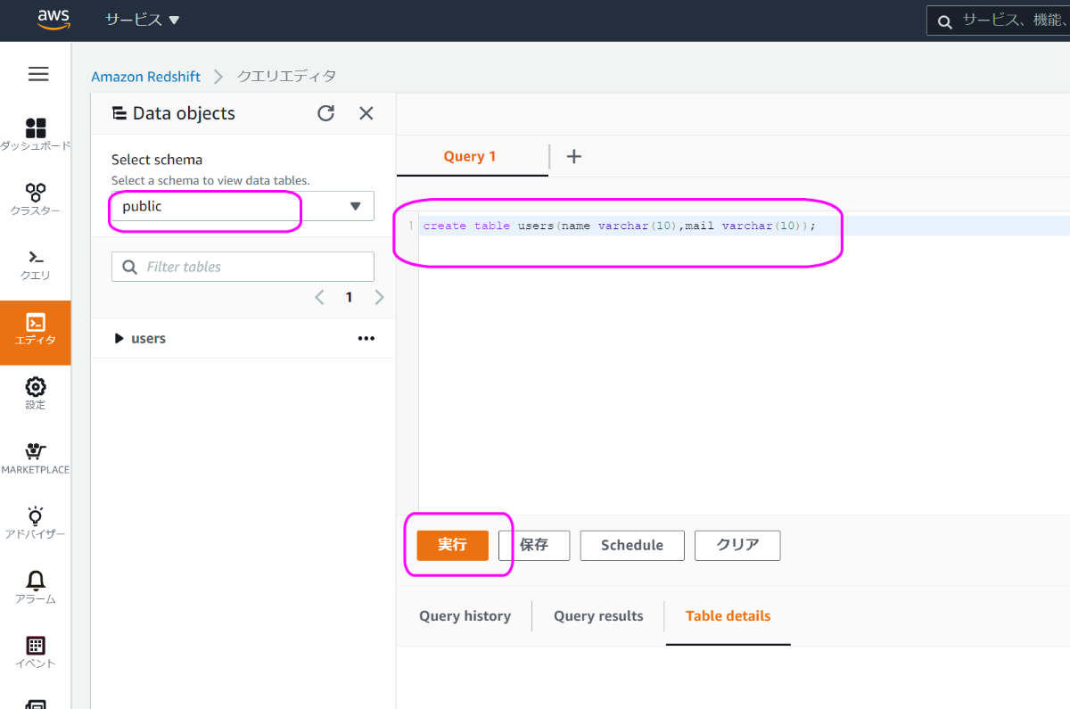Go to the Amazon Redshift breadcrumb link
The height and width of the screenshot is (709, 1070).
146,77
